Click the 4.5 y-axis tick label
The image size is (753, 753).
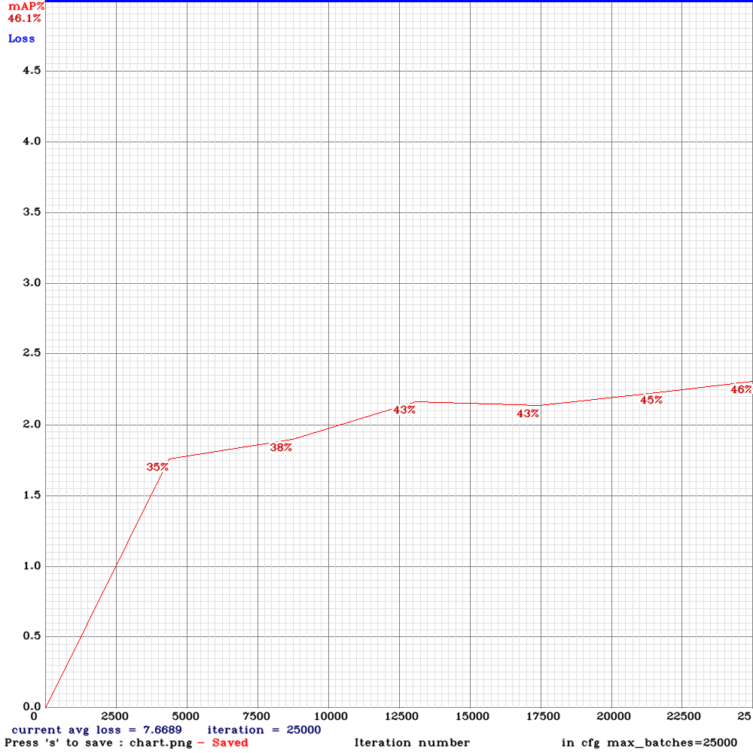click(x=32, y=71)
